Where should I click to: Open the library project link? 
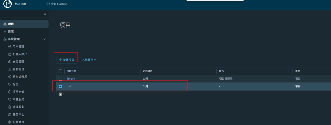(x=71, y=79)
